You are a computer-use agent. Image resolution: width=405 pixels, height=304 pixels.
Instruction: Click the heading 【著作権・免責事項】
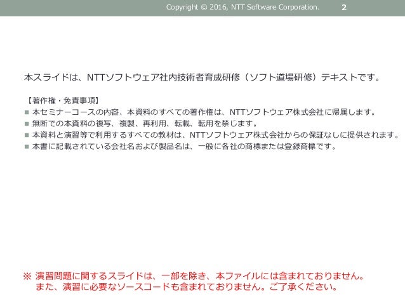tap(63, 100)
